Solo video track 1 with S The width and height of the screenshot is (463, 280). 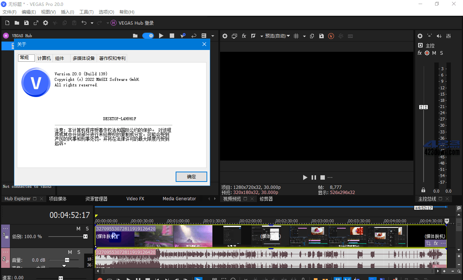coord(87,229)
